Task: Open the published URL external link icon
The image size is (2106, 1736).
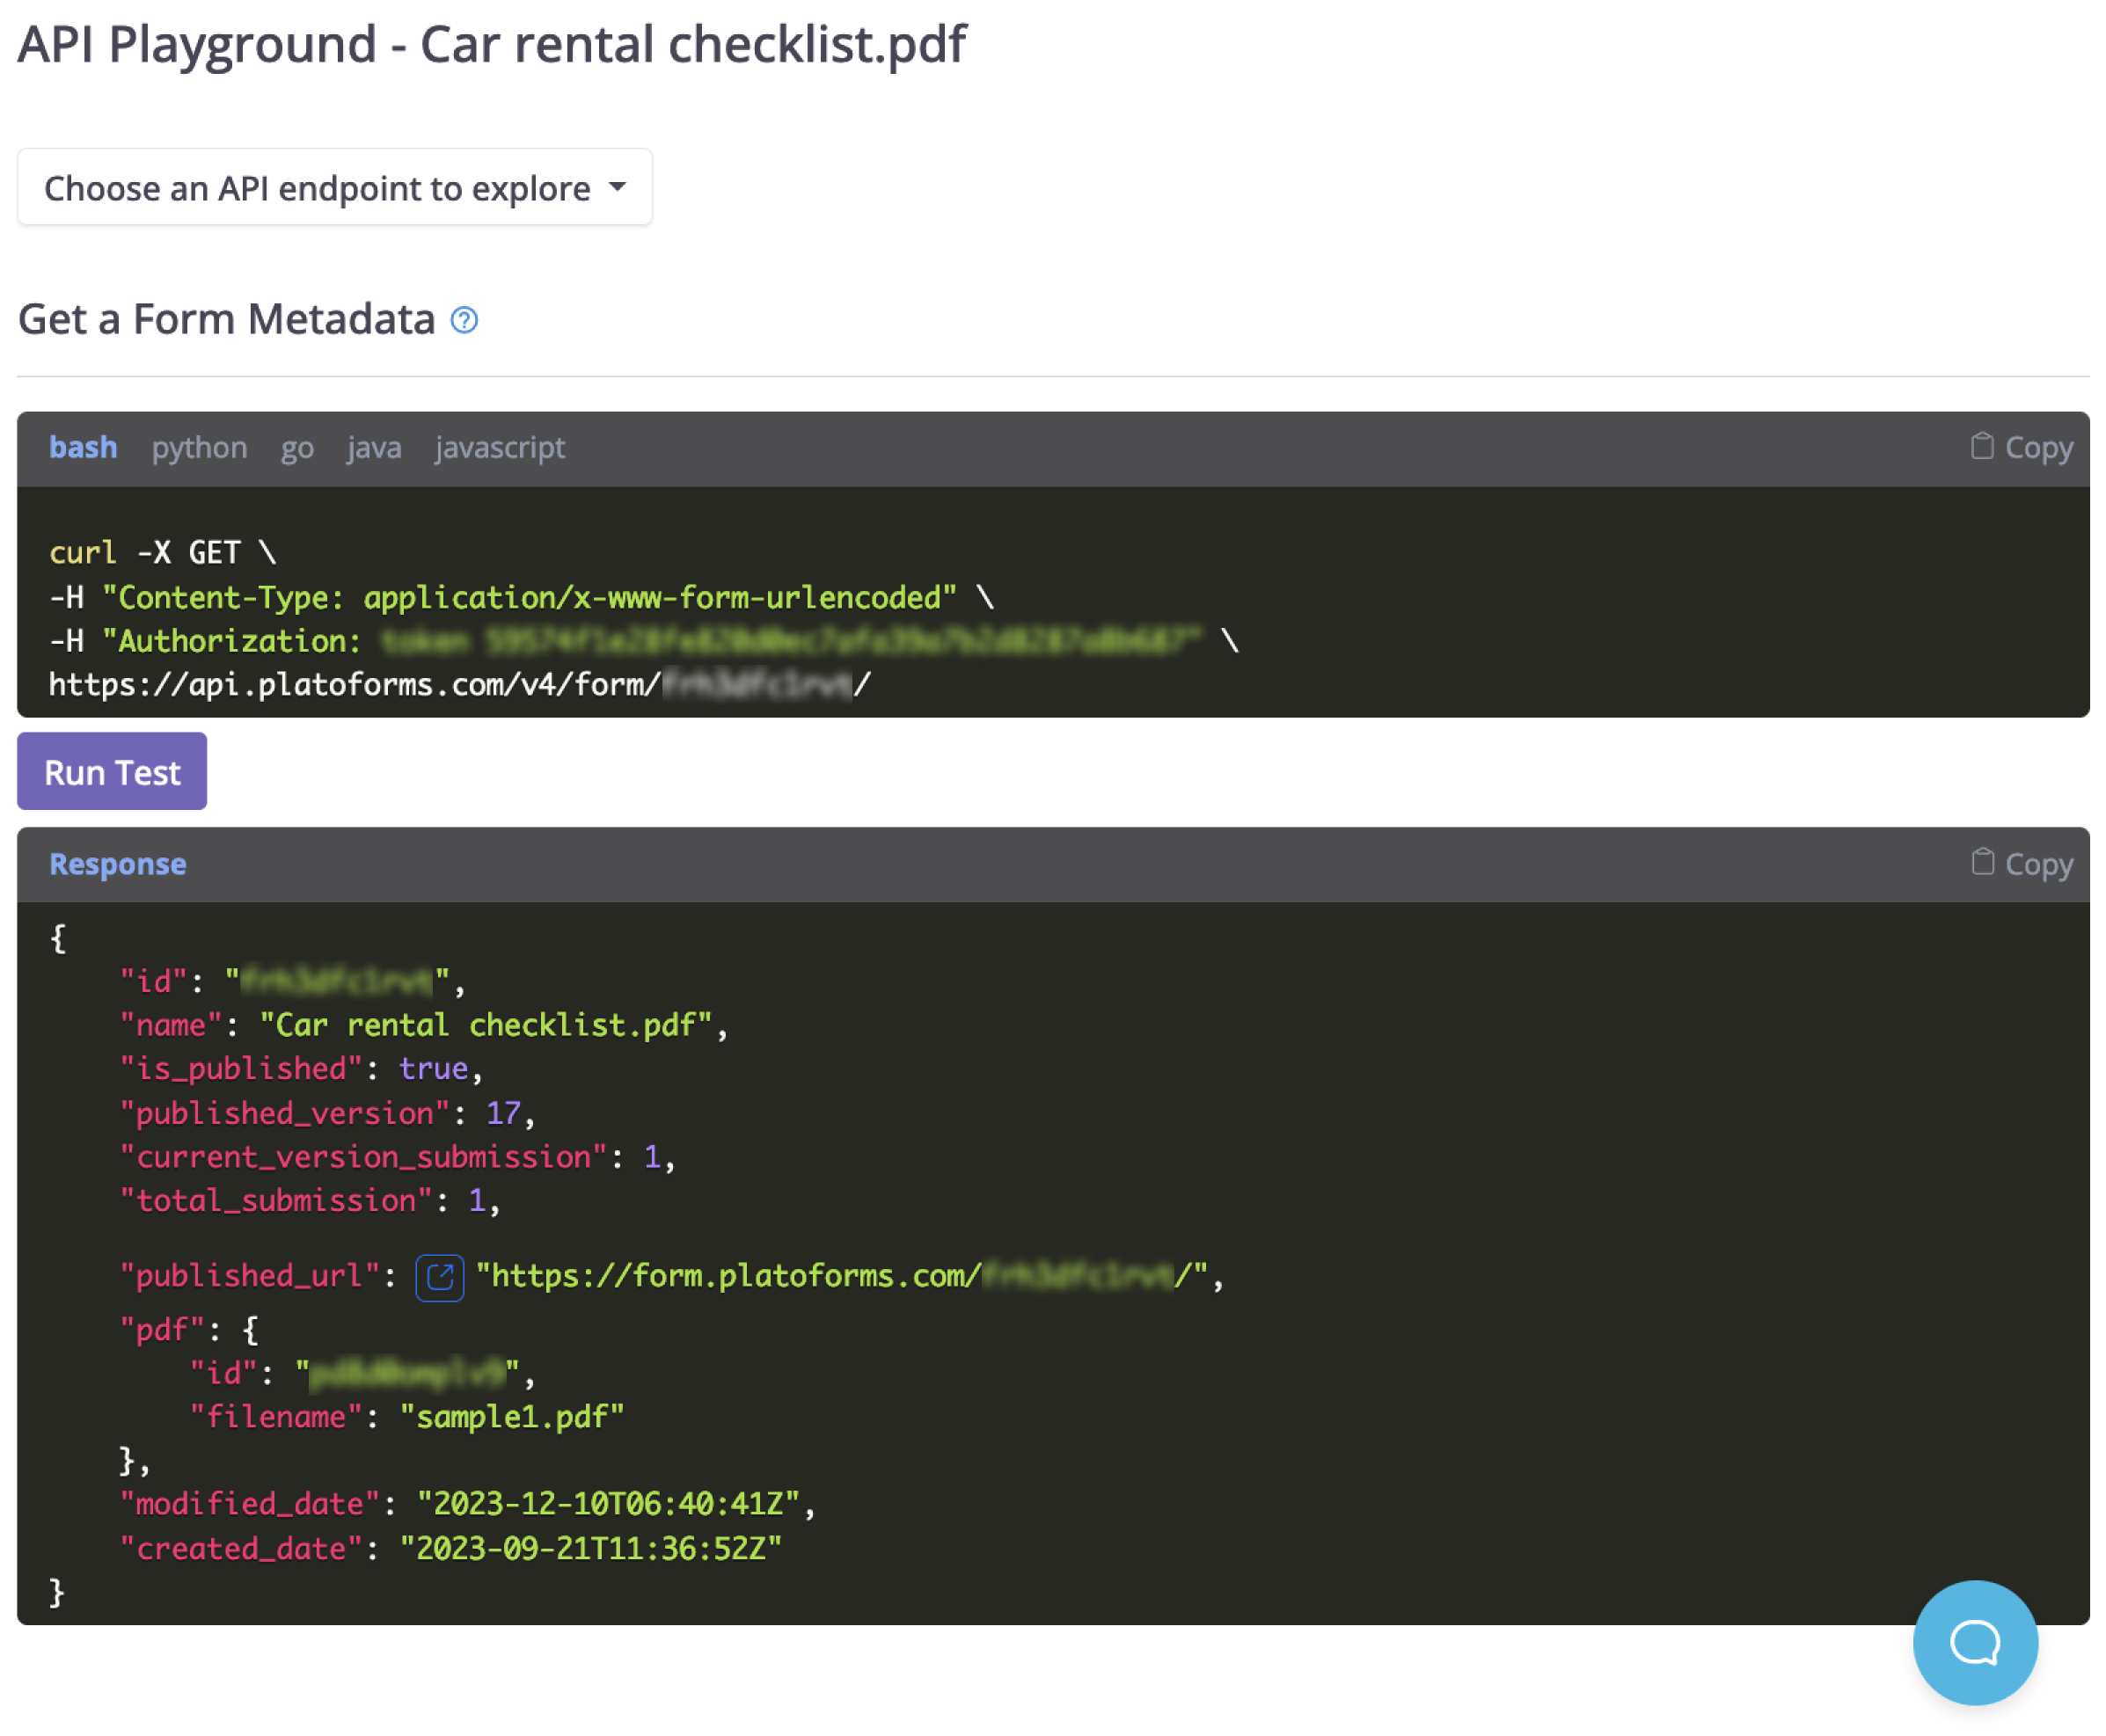Action: (x=439, y=1276)
